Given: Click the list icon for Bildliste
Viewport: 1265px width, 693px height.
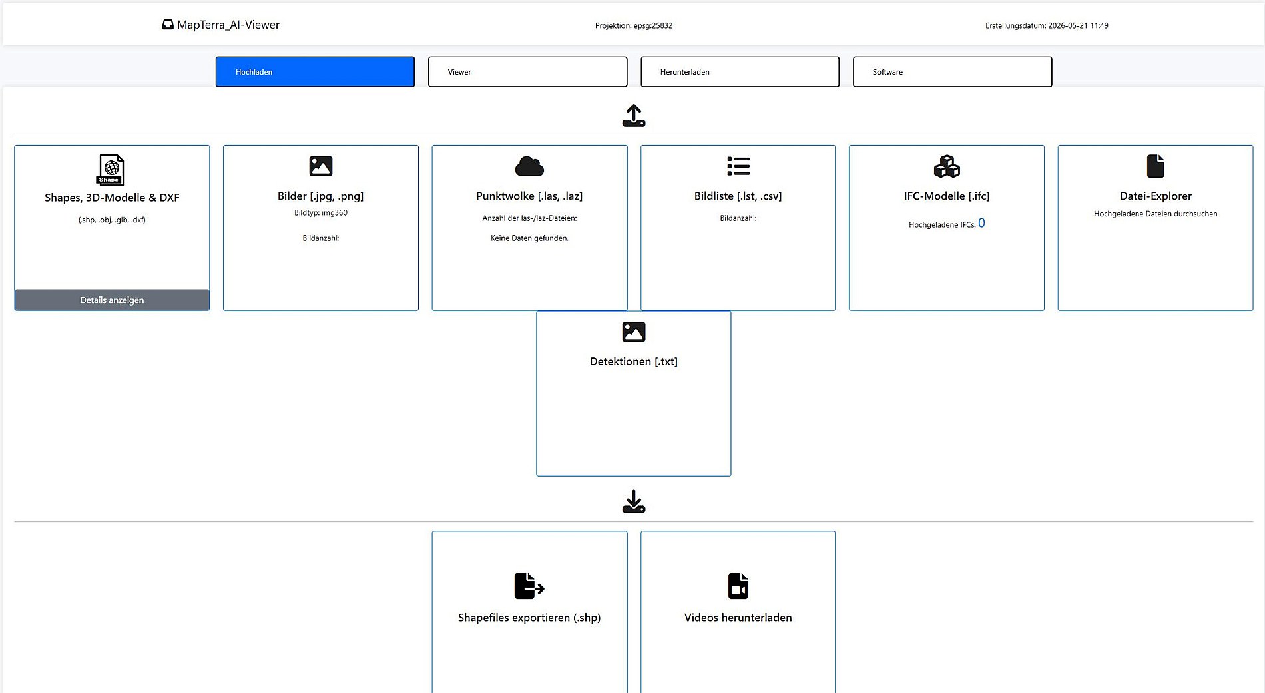Looking at the screenshot, I should pos(738,166).
